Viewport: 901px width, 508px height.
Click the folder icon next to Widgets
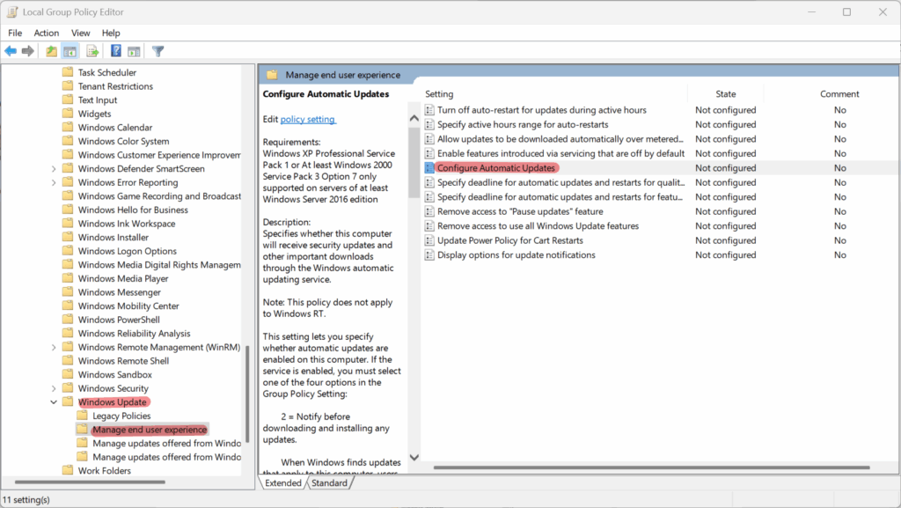coord(68,114)
